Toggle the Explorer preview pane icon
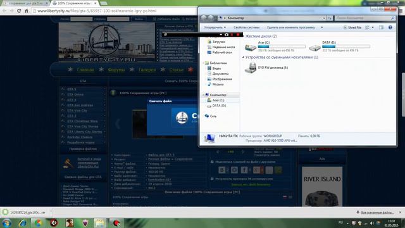Image resolution: width=405 pixels, height=228 pixels. (x=381, y=27)
